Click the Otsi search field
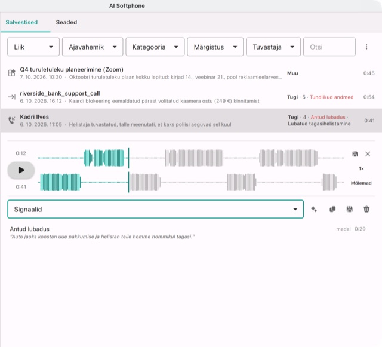The image size is (382, 347). pos(329,47)
